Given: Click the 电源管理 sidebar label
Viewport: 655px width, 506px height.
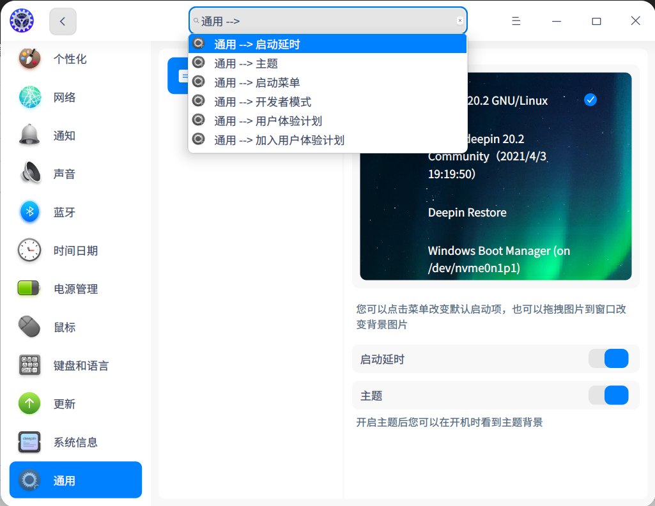Looking at the screenshot, I should click(75, 289).
